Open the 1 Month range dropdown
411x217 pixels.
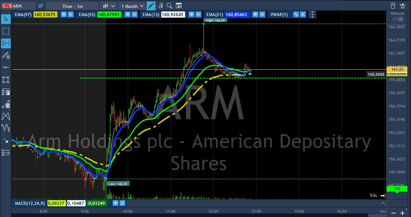[x=132, y=6]
